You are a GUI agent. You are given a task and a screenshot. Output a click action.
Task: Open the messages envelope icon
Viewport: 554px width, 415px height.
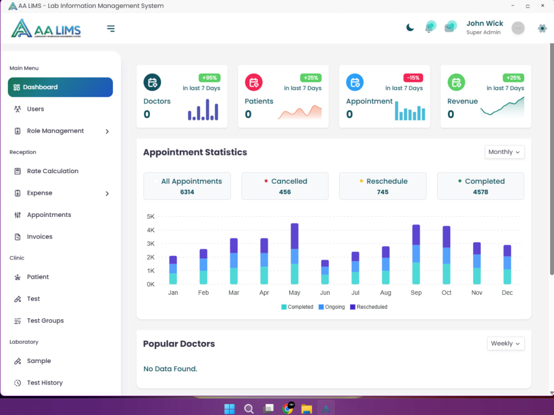coord(450,27)
